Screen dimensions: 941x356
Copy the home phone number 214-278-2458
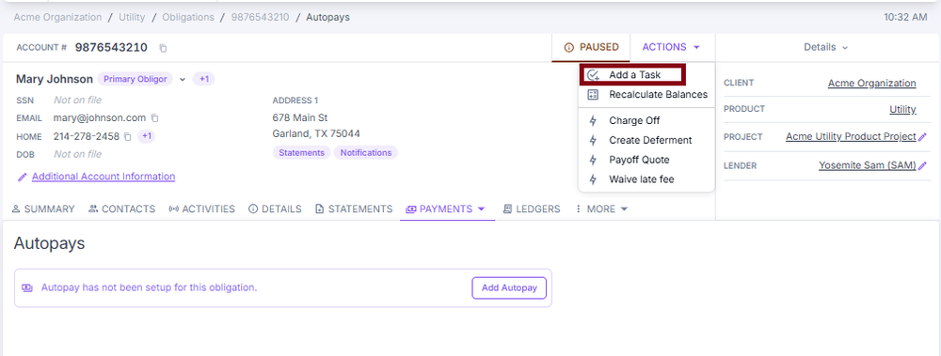tap(127, 136)
